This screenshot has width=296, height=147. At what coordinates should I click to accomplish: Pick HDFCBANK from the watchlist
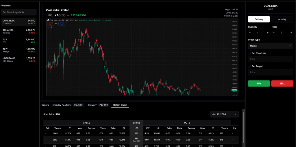click(x=19, y=60)
